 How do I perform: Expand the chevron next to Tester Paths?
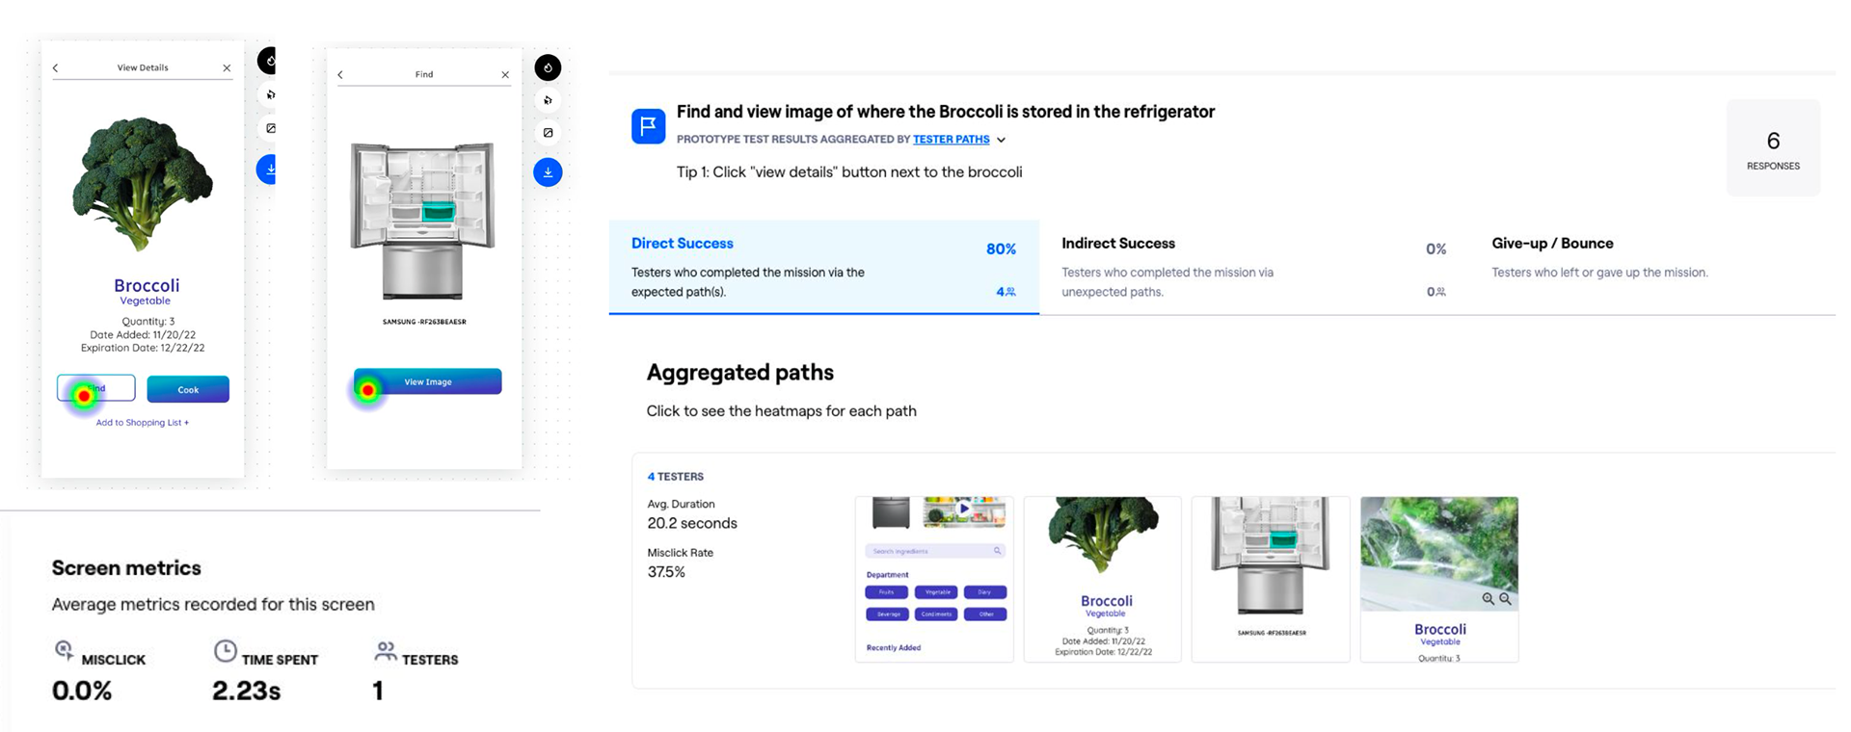pos(1002,140)
